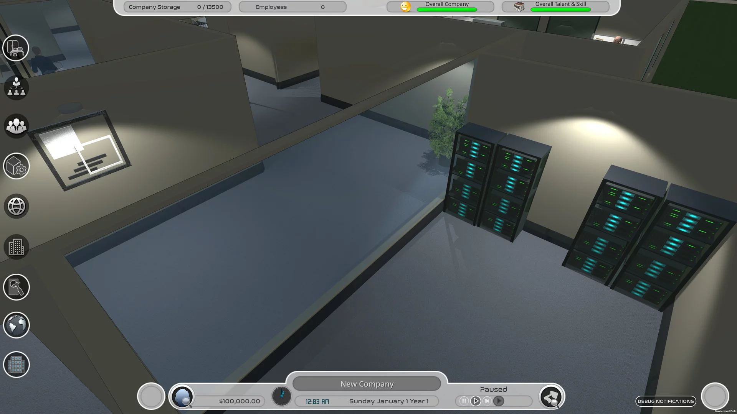Open Debug Notifications
This screenshot has width=737, height=414.
pos(666,401)
